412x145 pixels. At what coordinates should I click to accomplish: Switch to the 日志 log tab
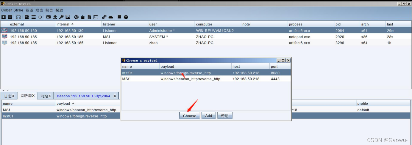point(9,96)
